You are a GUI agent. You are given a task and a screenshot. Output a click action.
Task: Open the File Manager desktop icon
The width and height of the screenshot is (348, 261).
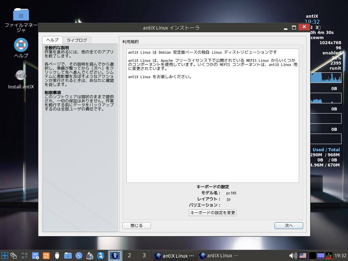pos(21,15)
